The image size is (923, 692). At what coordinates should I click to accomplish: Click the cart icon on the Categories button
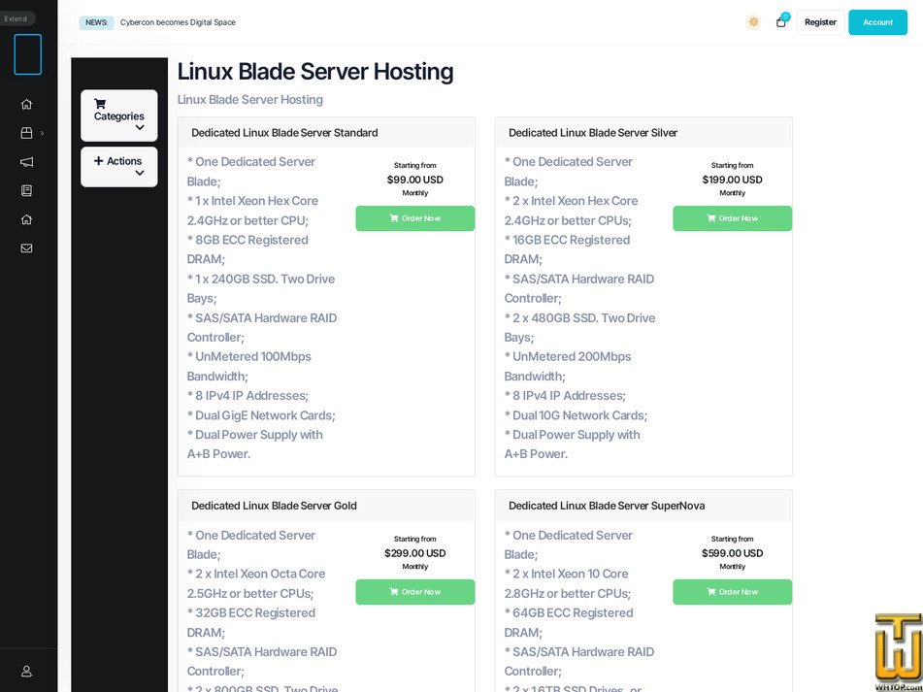(100, 104)
